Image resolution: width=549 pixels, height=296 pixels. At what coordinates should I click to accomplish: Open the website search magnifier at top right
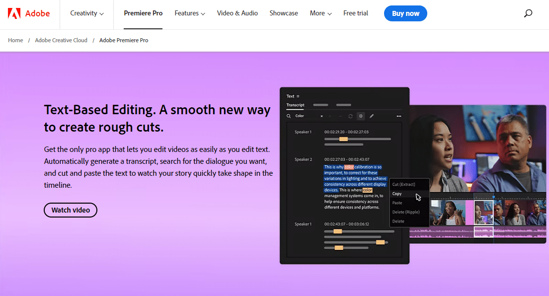tap(528, 13)
